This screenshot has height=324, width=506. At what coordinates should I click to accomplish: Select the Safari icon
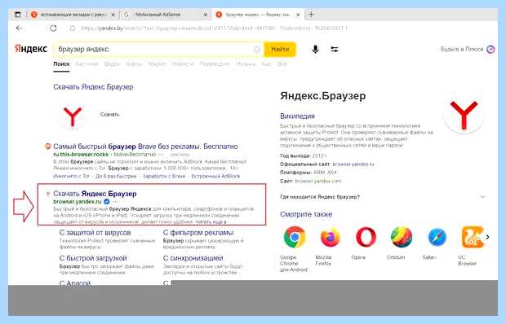(x=437, y=237)
